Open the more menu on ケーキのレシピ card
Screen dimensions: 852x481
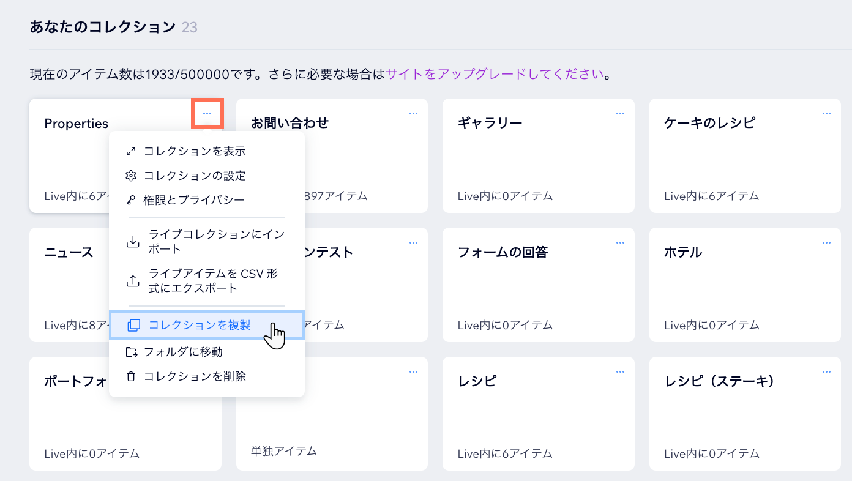tap(826, 113)
